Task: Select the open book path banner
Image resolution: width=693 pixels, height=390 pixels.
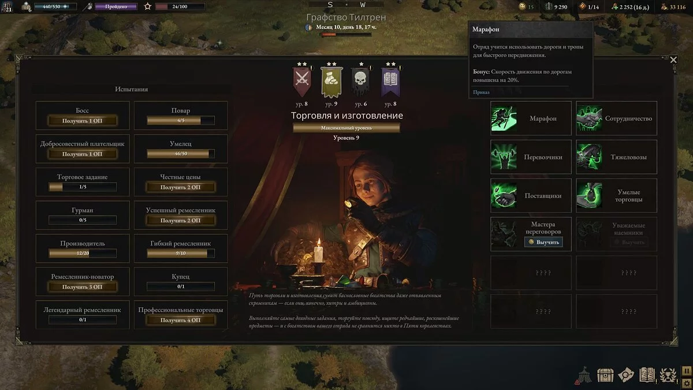Action: coord(390,81)
